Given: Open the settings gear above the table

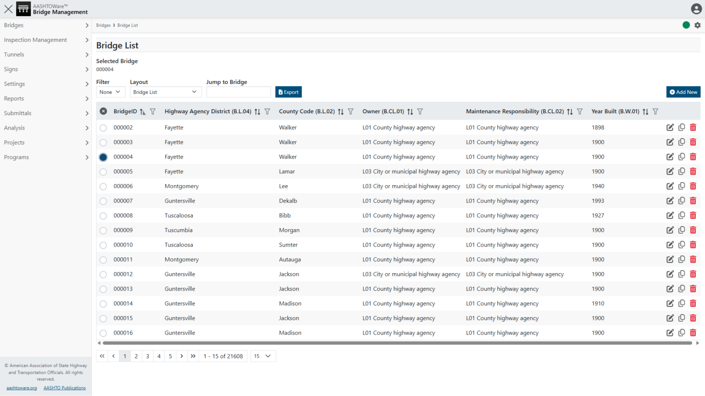Looking at the screenshot, I should pos(698,25).
